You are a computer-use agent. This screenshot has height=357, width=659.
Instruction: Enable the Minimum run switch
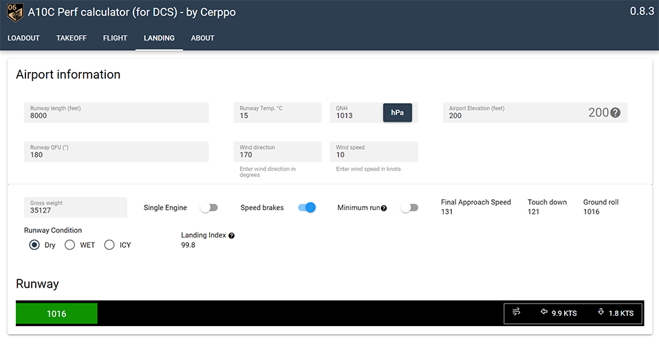click(x=409, y=207)
